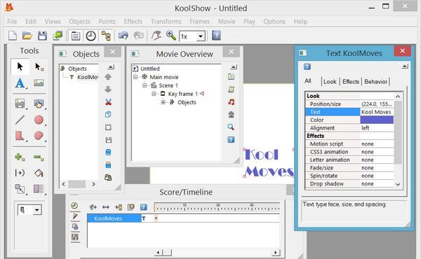Select the arrow selection tool
The height and width of the screenshot is (259, 421).
coord(20,66)
